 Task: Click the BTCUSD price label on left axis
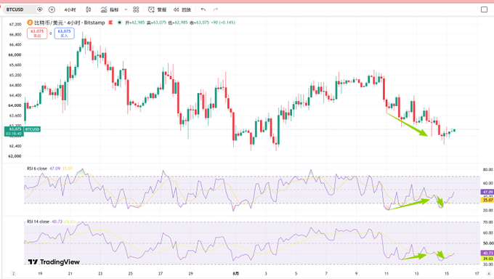(32, 129)
